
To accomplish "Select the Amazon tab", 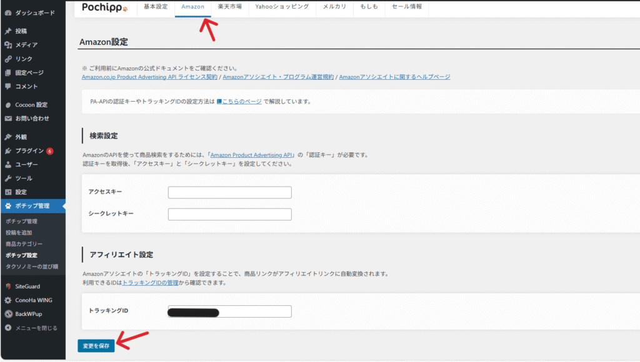I will click(x=192, y=7).
